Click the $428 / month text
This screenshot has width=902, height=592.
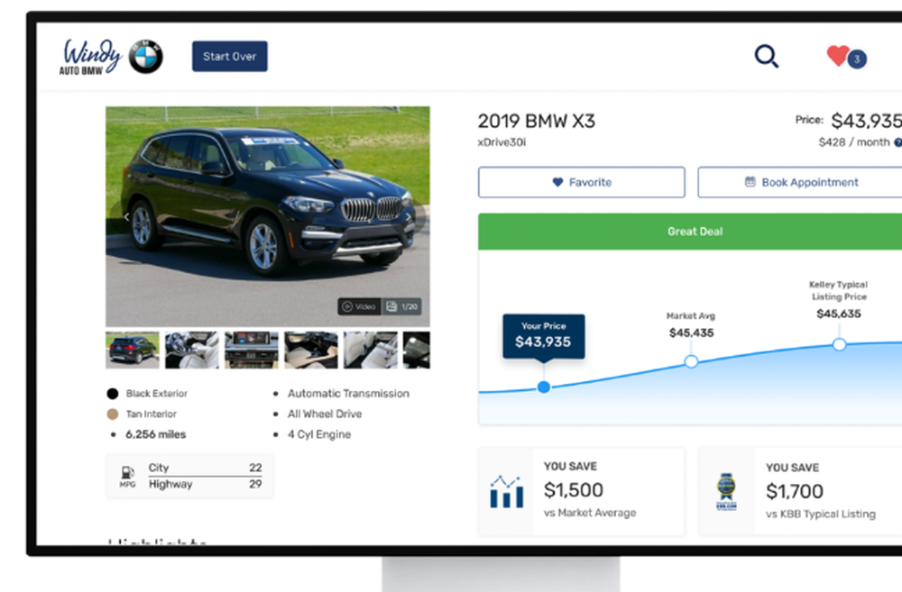click(854, 142)
